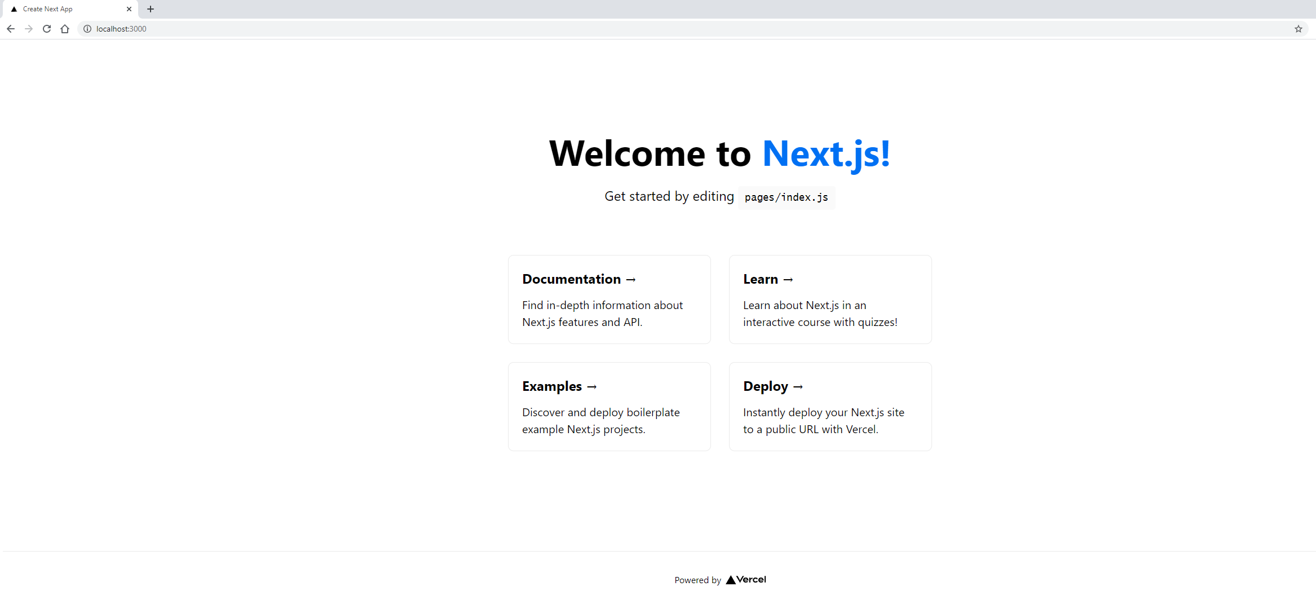
Task: Select the Create Next App tab
Action: tap(70, 9)
